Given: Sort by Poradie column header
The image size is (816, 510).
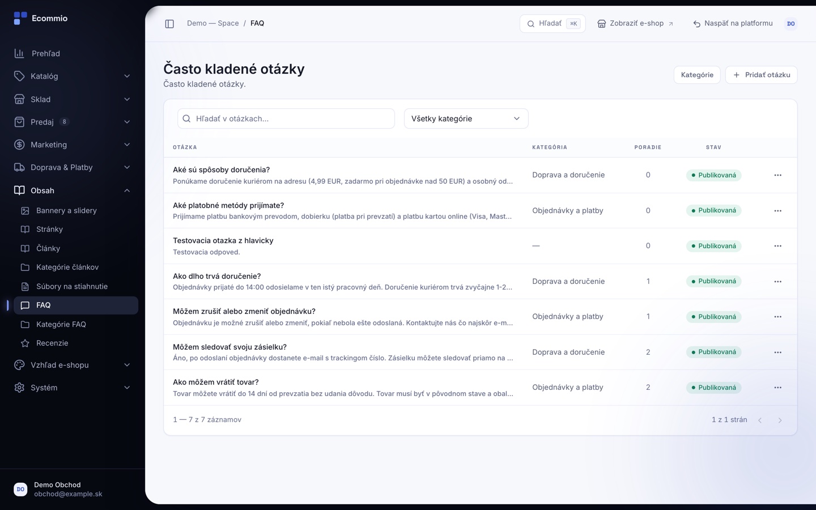Looking at the screenshot, I should pyautogui.click(x=648, y=147).
